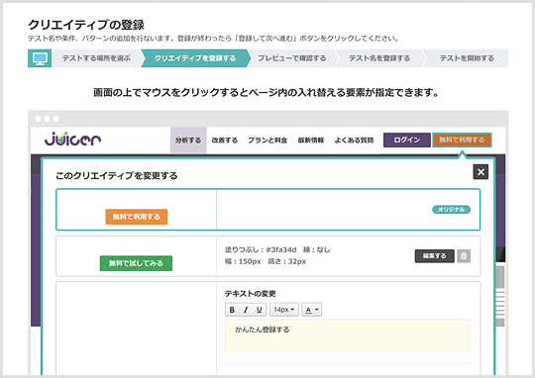Click the 線：なし text

(x=316, y=249)
